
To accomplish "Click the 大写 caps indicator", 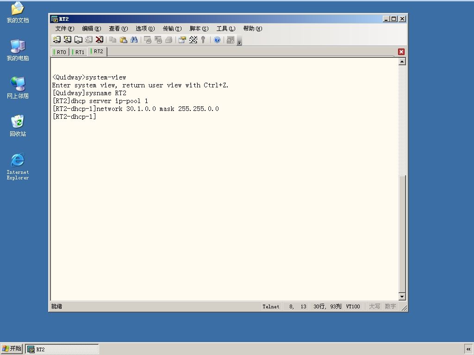I will click(374, 306).
